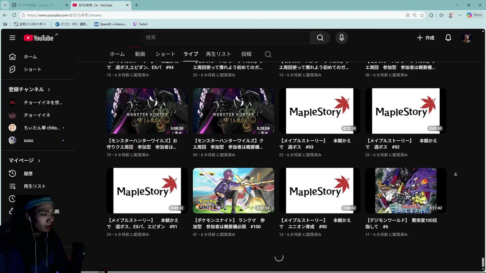This screenshot has height=273, width=486.
Task: Open the tab search dropdown arrow
Action: click(x=5, y=5)
